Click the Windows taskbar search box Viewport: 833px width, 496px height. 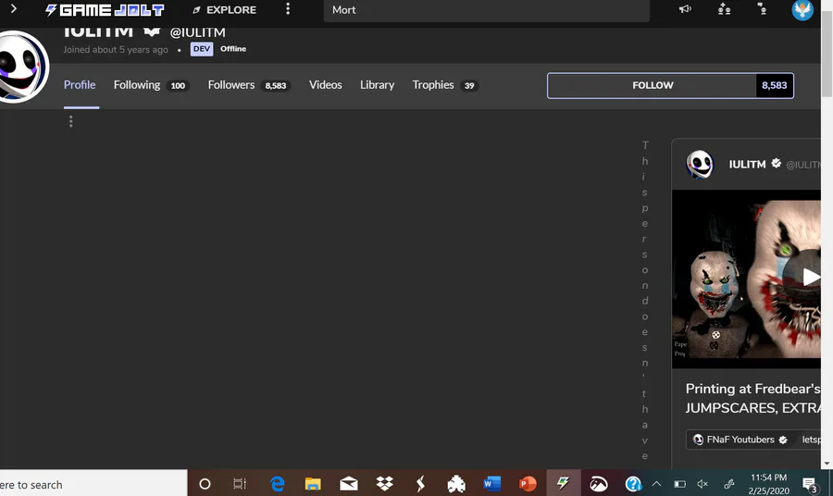pos(93,484)
